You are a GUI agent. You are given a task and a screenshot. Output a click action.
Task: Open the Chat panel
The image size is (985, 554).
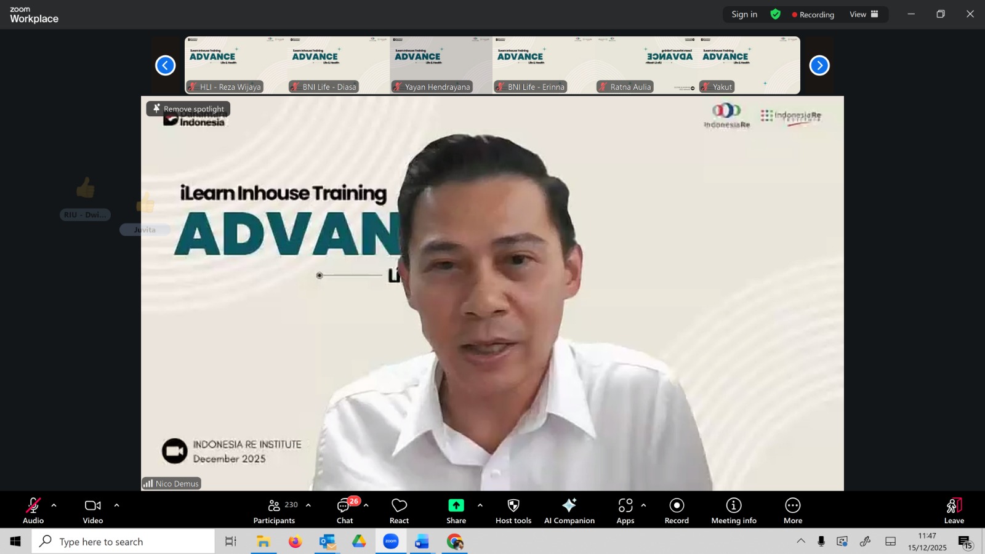click(x=345, y=511)
